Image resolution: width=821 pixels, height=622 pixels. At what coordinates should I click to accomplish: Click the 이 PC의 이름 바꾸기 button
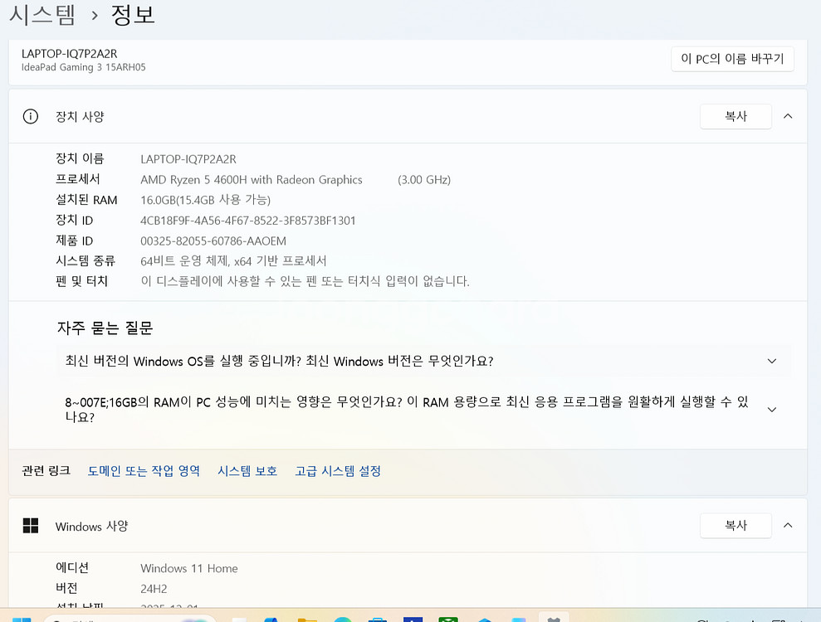[731, 59]
